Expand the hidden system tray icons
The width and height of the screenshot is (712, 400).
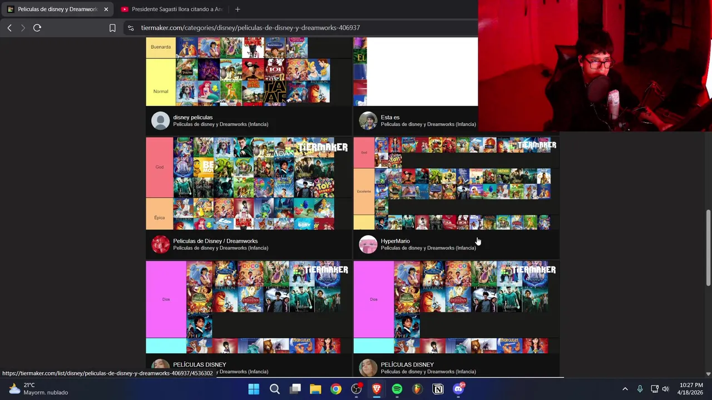[625, 389]
